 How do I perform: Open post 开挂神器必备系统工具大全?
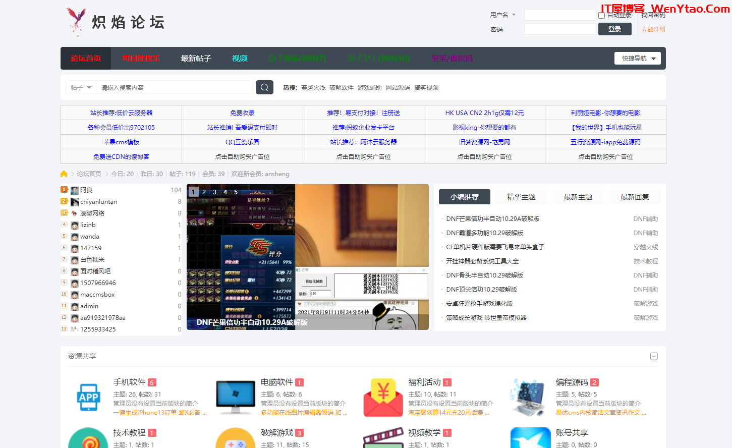point(482,261)
